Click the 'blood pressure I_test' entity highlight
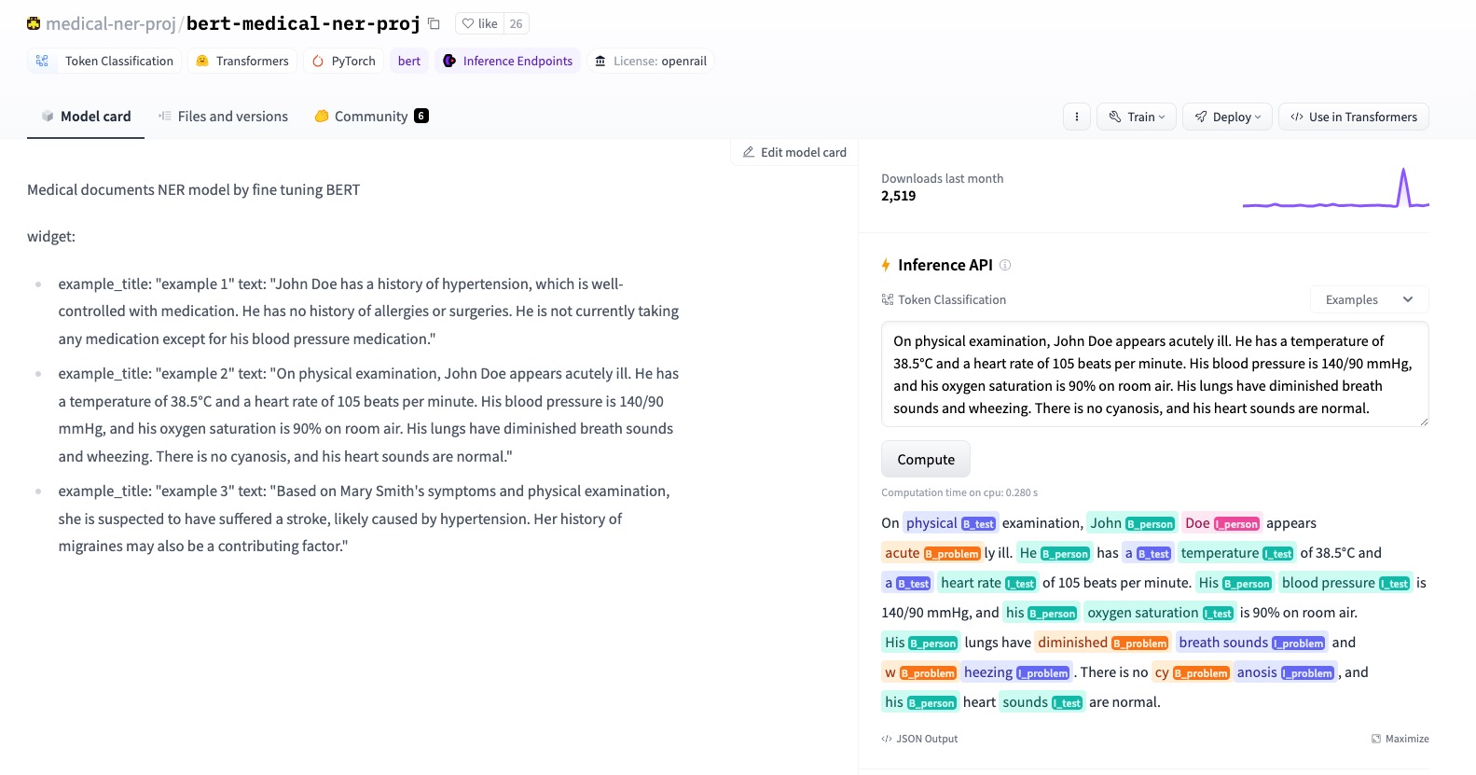 [1345, 583]
